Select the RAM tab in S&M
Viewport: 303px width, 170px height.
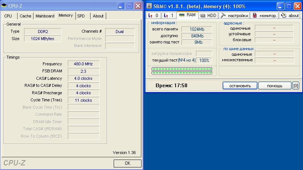point(187,15)
